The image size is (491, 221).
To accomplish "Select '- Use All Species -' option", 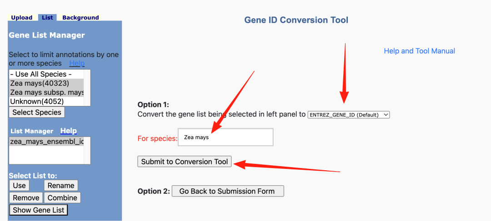I will 40,74.
